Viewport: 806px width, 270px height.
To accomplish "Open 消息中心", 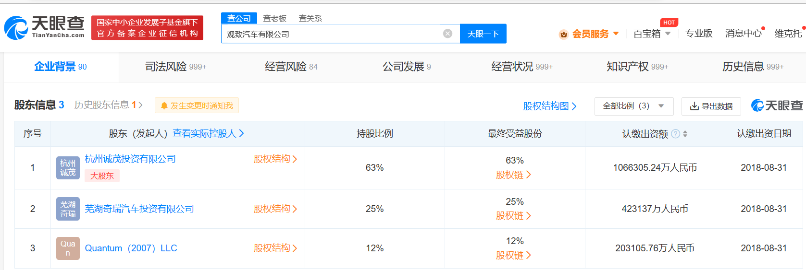I will coord(744,33).
